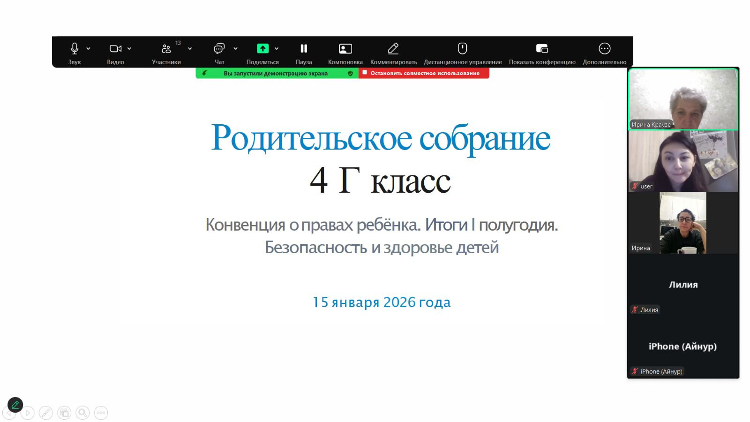The image size is (750, 422).
Task: Click the green screen sharing status banner
Action: [x=276, y=73]
